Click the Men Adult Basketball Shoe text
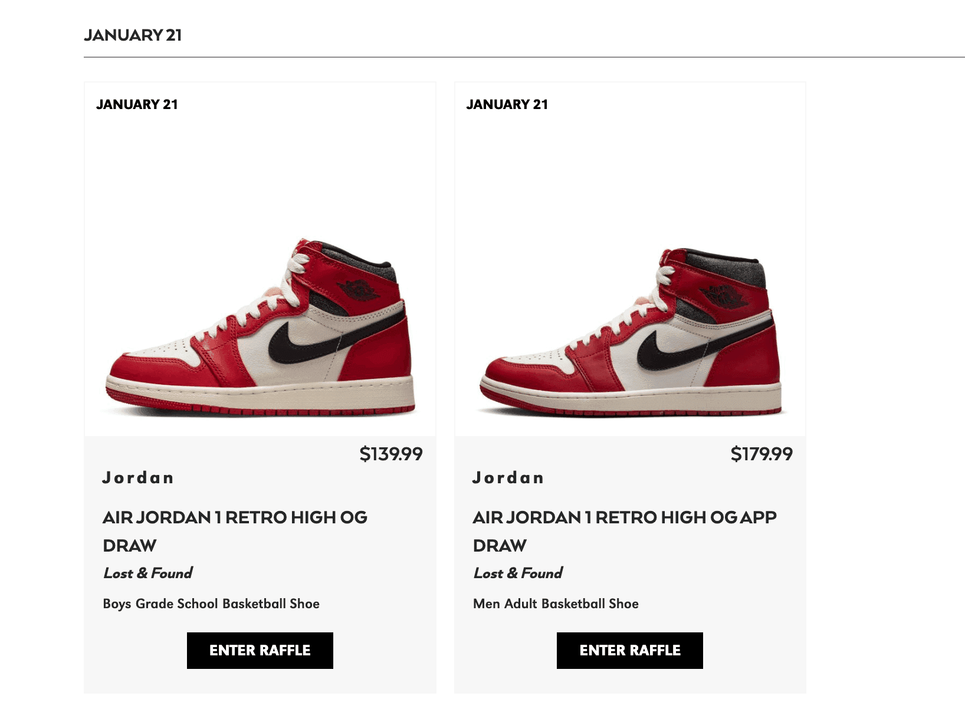965x719 pixels. coord(556,603)
